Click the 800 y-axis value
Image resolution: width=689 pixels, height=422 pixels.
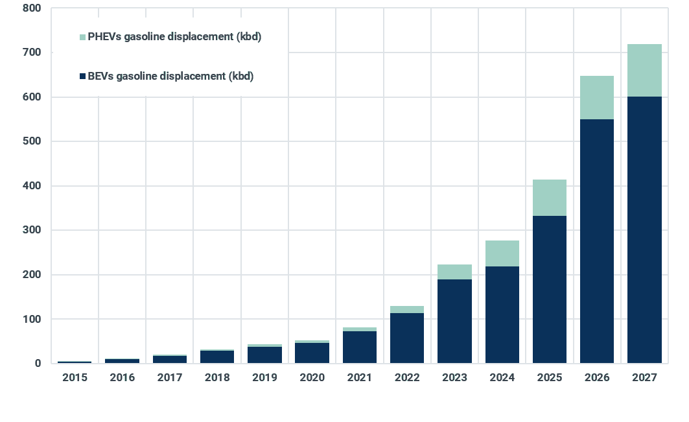(32, 8)
